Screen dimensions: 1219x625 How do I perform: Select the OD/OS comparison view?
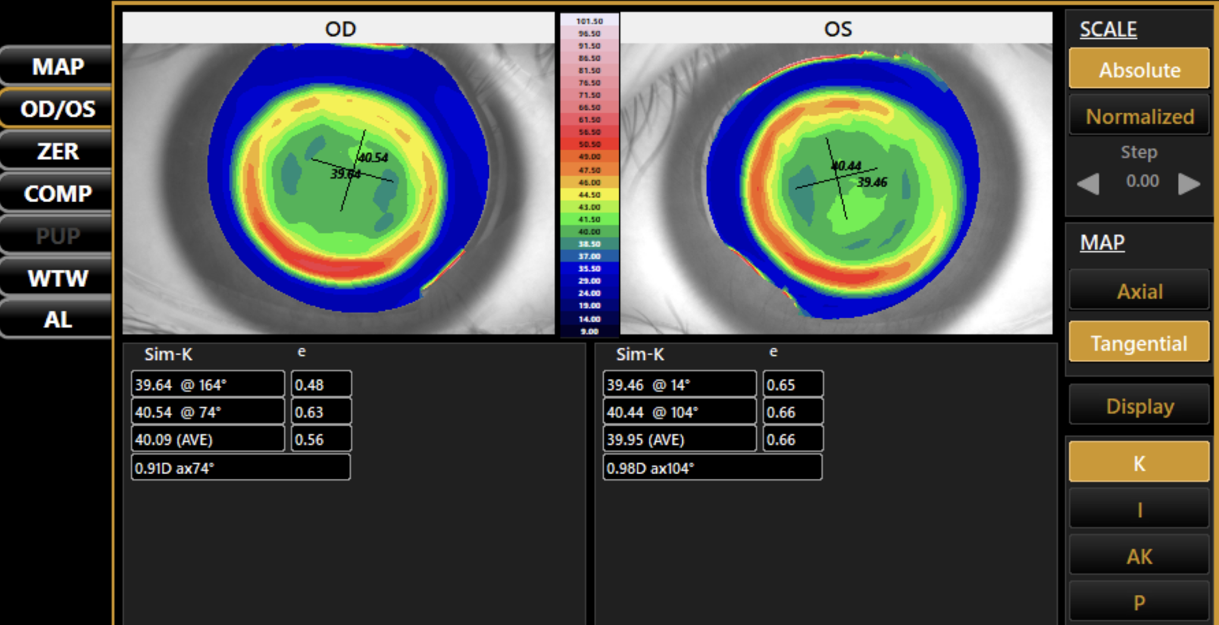[58, 108]
